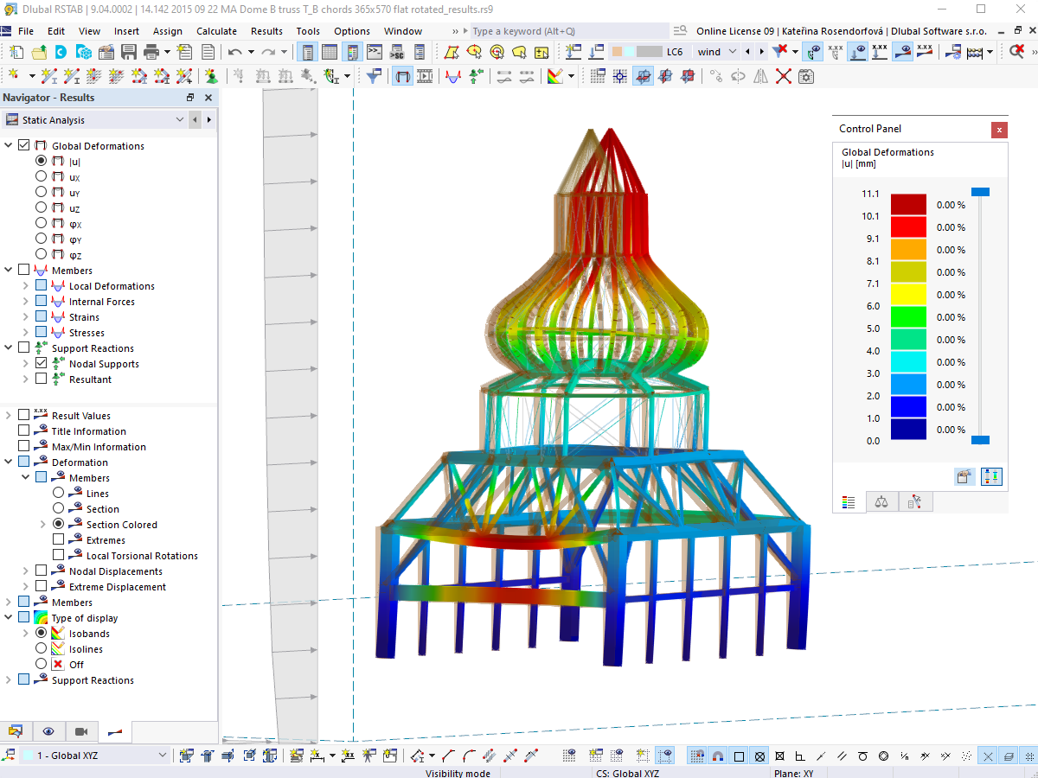Click the member results diagram icon

452,76
